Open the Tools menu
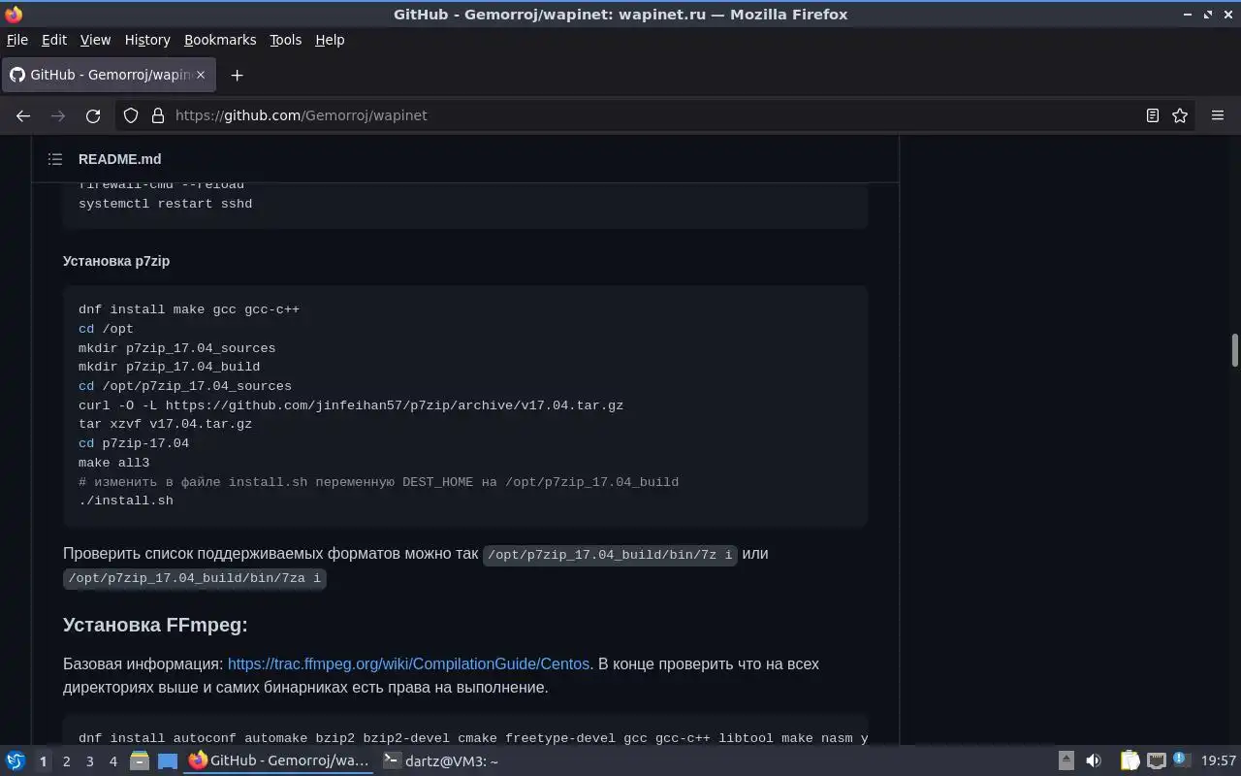 coord(285,40)
